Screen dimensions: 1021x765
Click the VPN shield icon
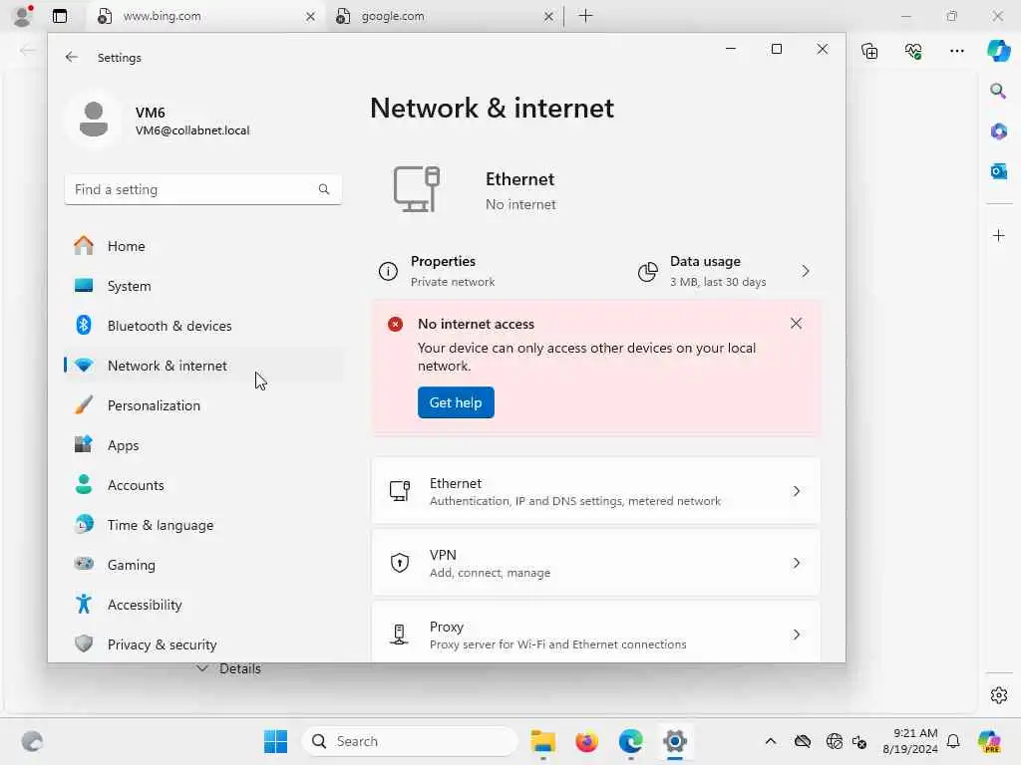tap(399, 563)
